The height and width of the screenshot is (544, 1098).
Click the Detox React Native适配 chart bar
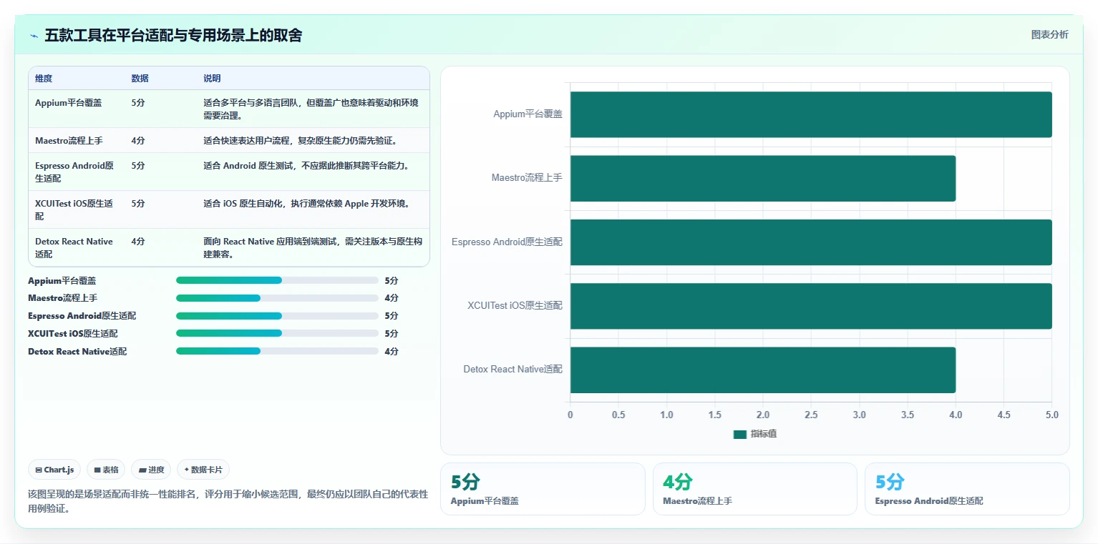pyautogui.click(x=763, y=370)
